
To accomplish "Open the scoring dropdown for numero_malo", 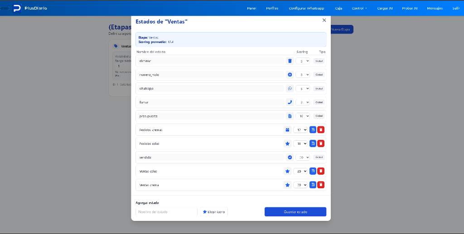I will (x=302, y=75).
